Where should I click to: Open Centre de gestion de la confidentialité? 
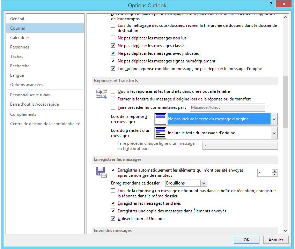45,124
